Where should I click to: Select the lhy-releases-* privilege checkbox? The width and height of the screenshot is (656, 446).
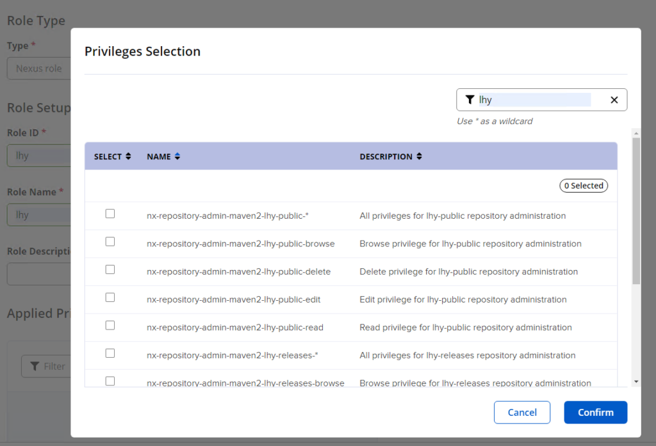click(110, 353)
